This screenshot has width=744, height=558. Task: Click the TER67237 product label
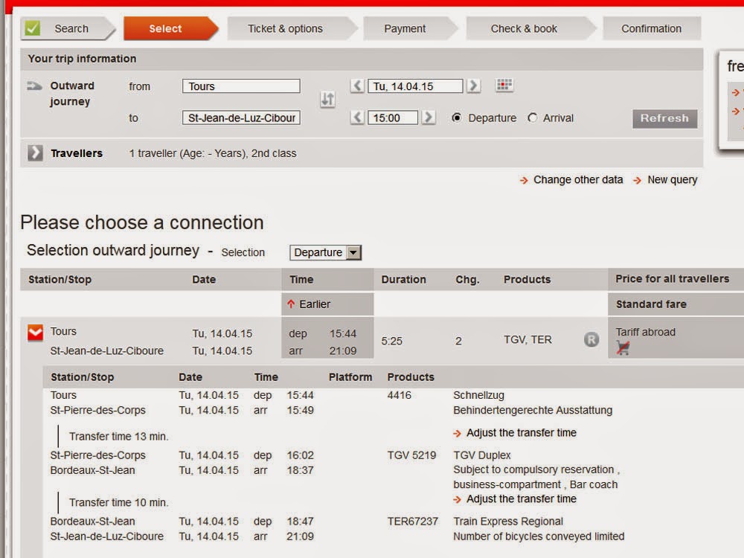click(x=412, y=521)
